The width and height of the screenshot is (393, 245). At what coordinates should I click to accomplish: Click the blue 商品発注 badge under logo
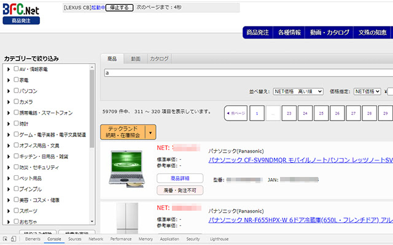coord(21,20)
